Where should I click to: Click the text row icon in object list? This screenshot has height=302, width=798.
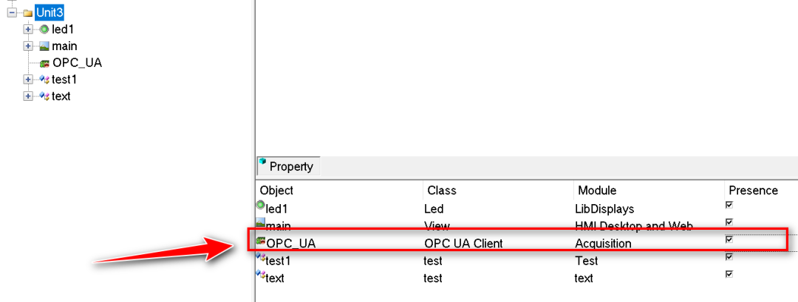click(260, 275)
